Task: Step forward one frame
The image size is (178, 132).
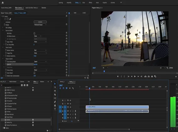Action: 138,76
